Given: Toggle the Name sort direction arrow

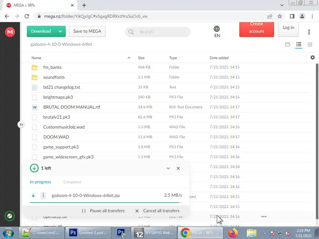Looking at the screenshot, I should [129, 58].
